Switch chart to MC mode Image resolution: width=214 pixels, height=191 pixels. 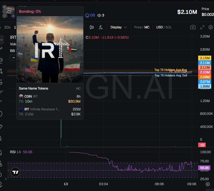(x=147, y=27)
